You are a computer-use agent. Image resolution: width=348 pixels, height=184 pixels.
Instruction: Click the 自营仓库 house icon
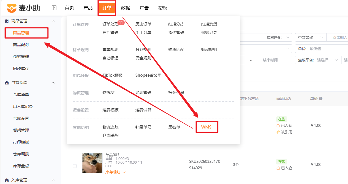[x=7, y=83]
